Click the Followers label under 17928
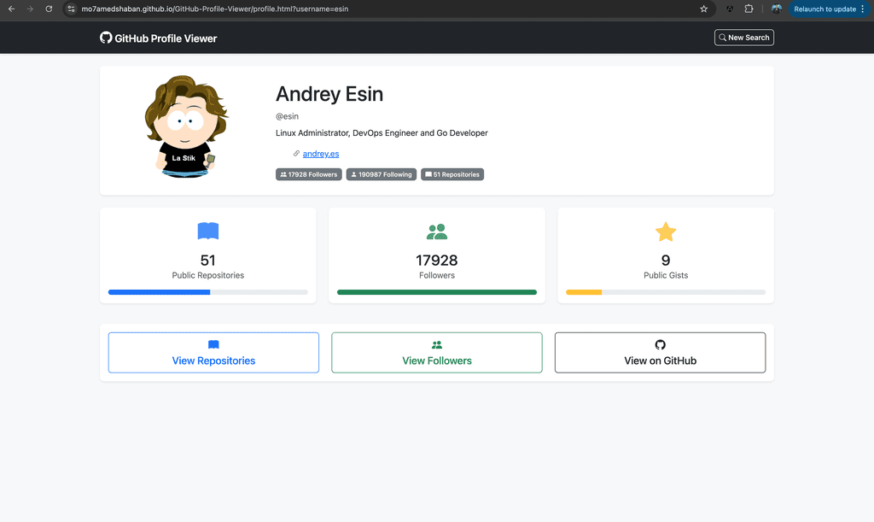This screenshot has height=522, width=874. coord(437,275)
